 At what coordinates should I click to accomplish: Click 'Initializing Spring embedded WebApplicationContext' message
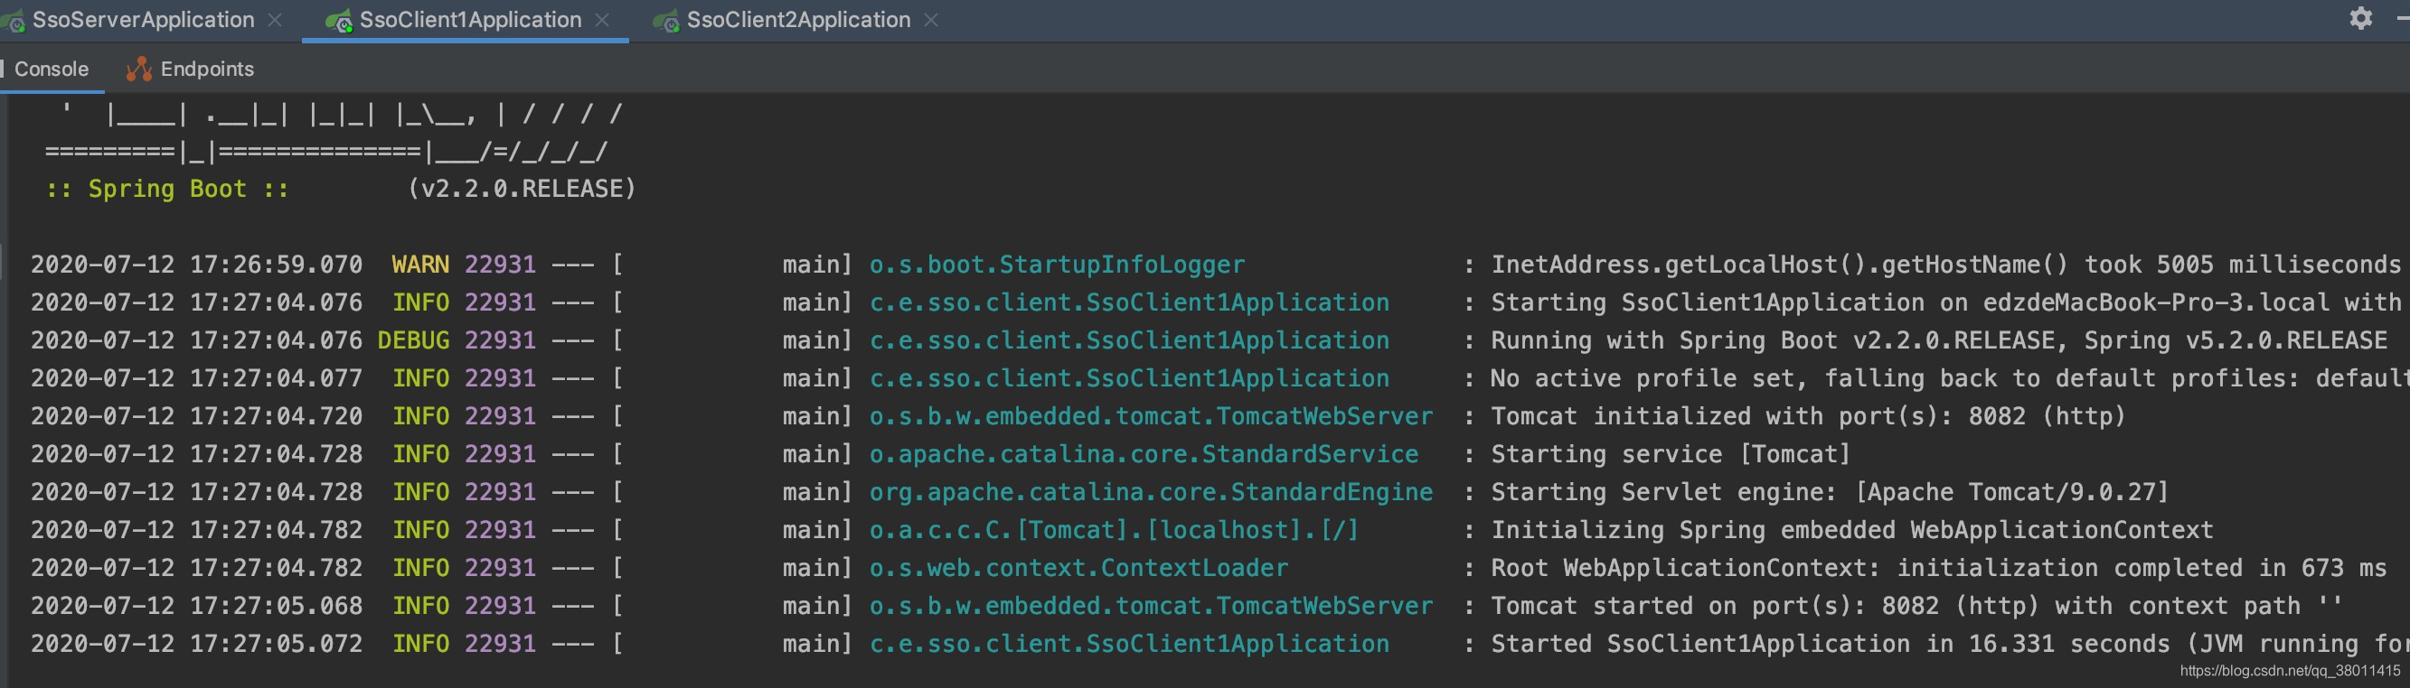point(1851,530)
